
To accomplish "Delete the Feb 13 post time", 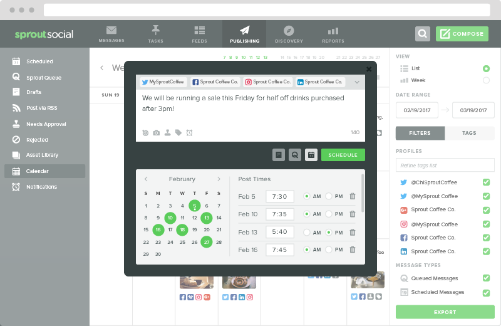I will [353, 232].
